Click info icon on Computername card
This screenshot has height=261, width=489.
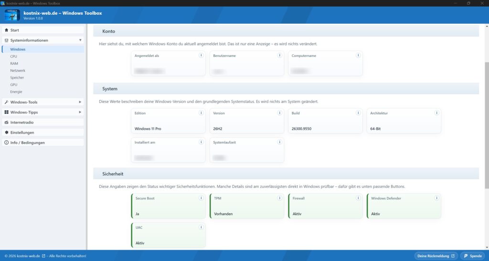point(358,55)
